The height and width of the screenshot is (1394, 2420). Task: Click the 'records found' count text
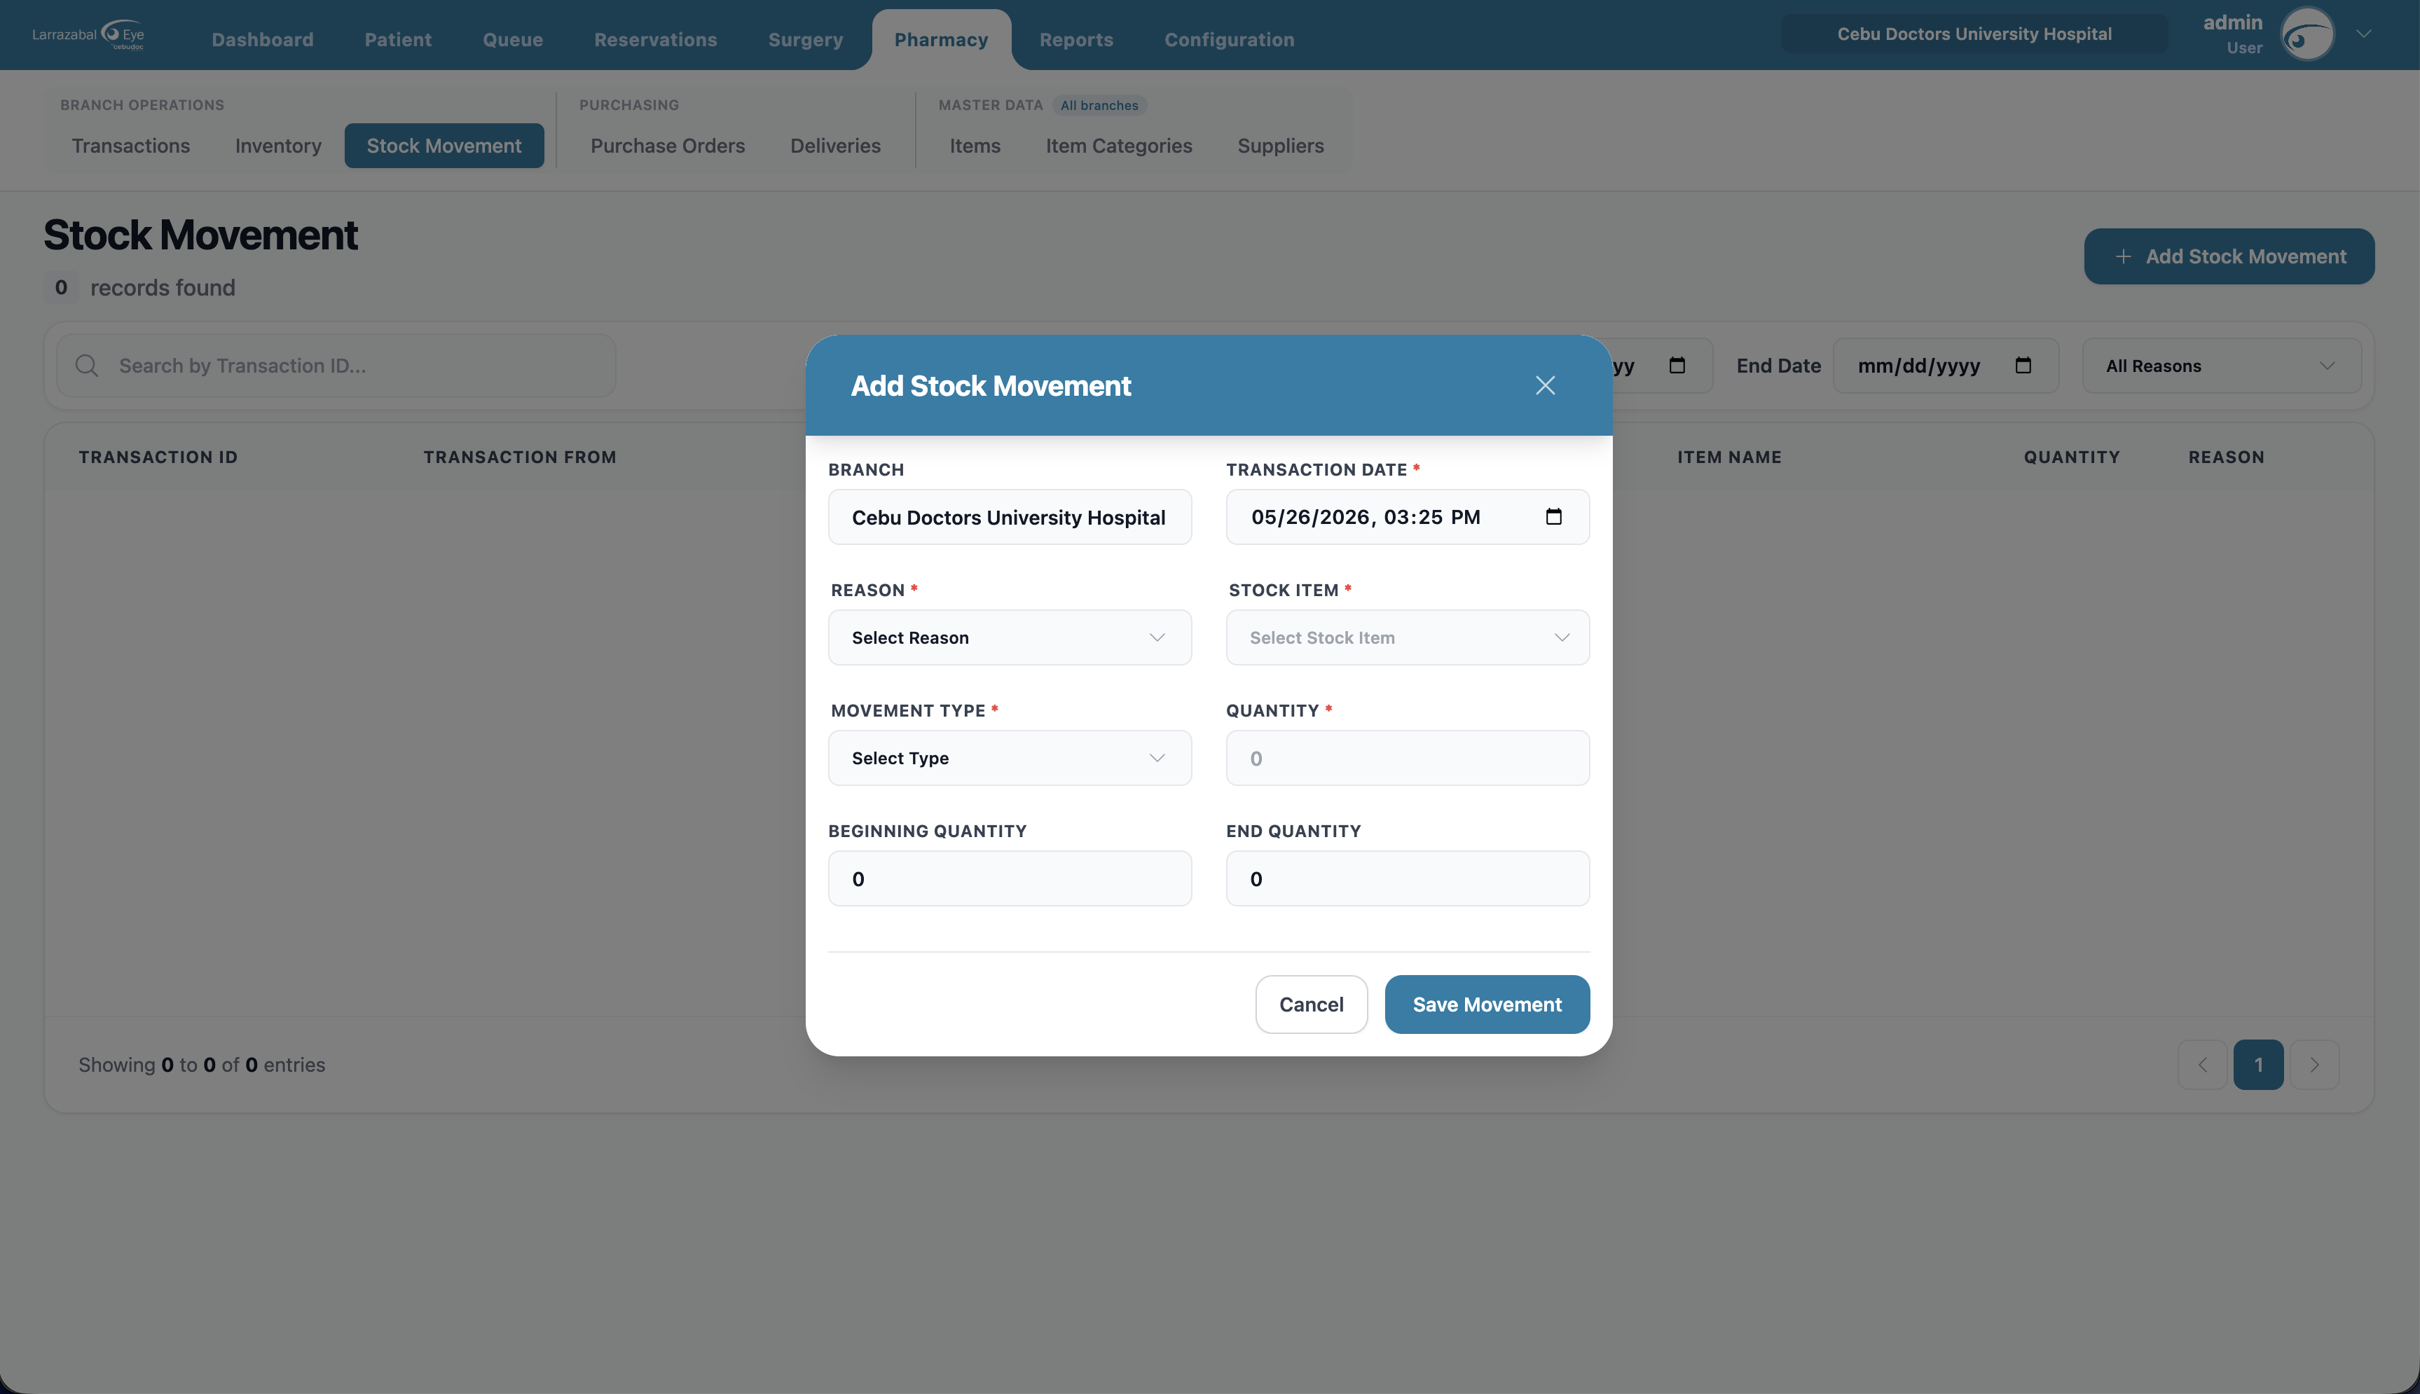click(x=163, y=288)
